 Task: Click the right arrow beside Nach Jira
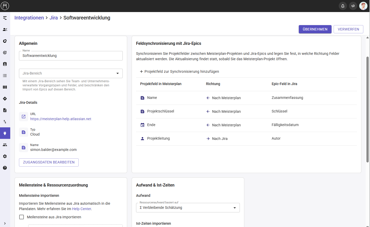[208, 139]
